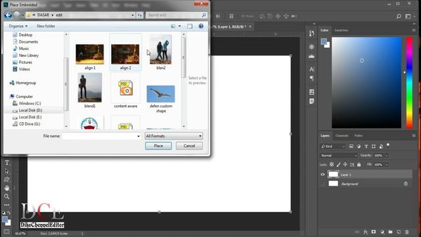The image size is (421, 237).
Task: Click the Cancel button
Action: [x=189, y=146]
